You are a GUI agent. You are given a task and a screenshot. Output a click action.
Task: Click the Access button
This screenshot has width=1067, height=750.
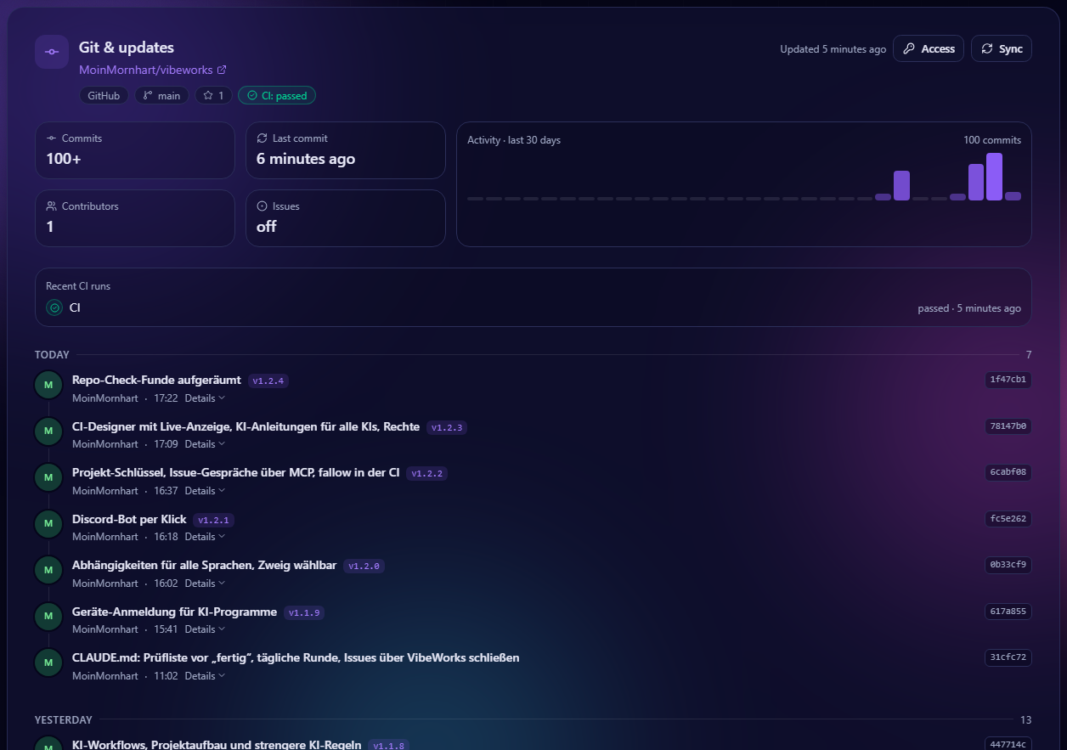click(x=929, y=48)
